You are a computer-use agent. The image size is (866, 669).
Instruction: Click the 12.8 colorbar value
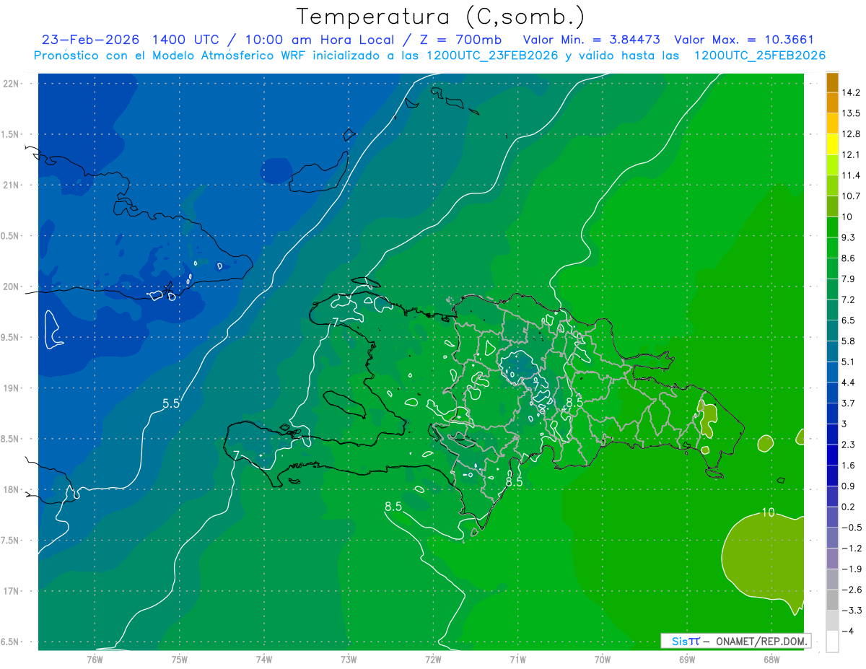tap(851, 134)
